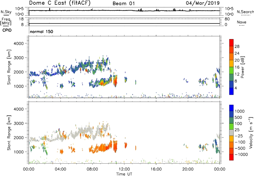
Task: Click 'Slant Range [km]' label of the power panel
Action: coord(9,67)
